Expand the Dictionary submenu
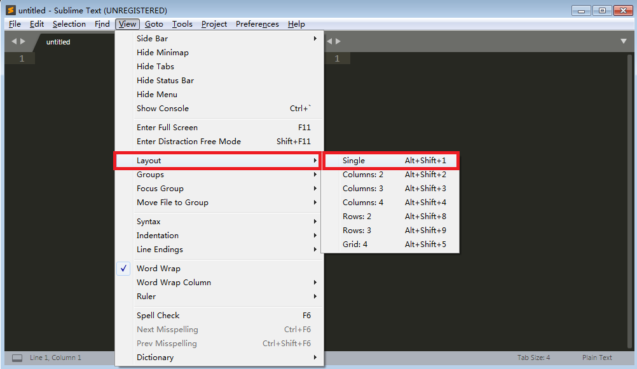Viewport: 637px width, 369px height. click(220, 357)
